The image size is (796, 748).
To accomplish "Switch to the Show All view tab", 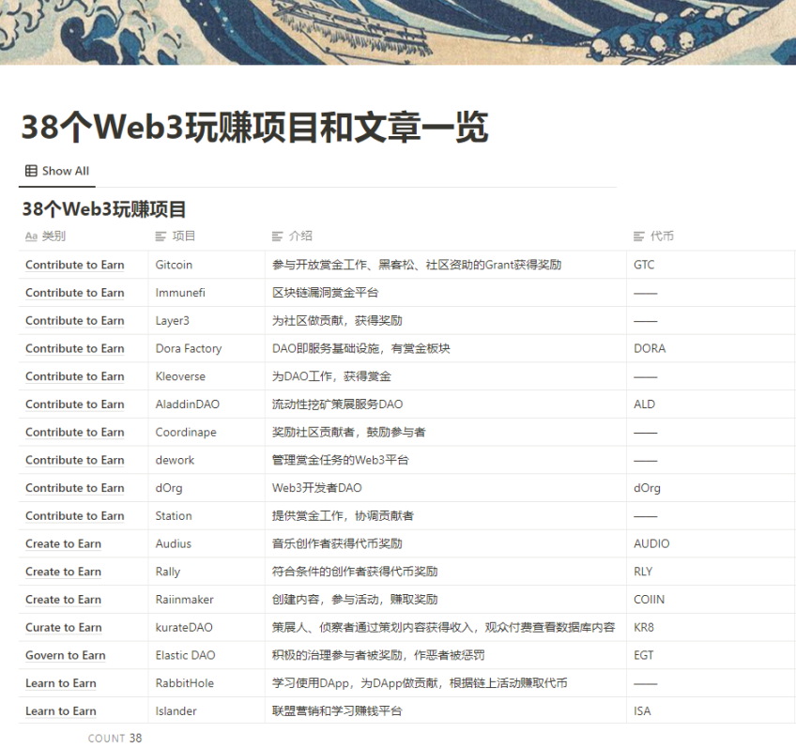I will pyautogui.click(x=57, y=171).
